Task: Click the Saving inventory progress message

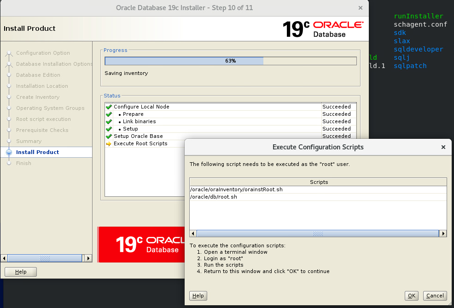Action: tap(126, 73)
